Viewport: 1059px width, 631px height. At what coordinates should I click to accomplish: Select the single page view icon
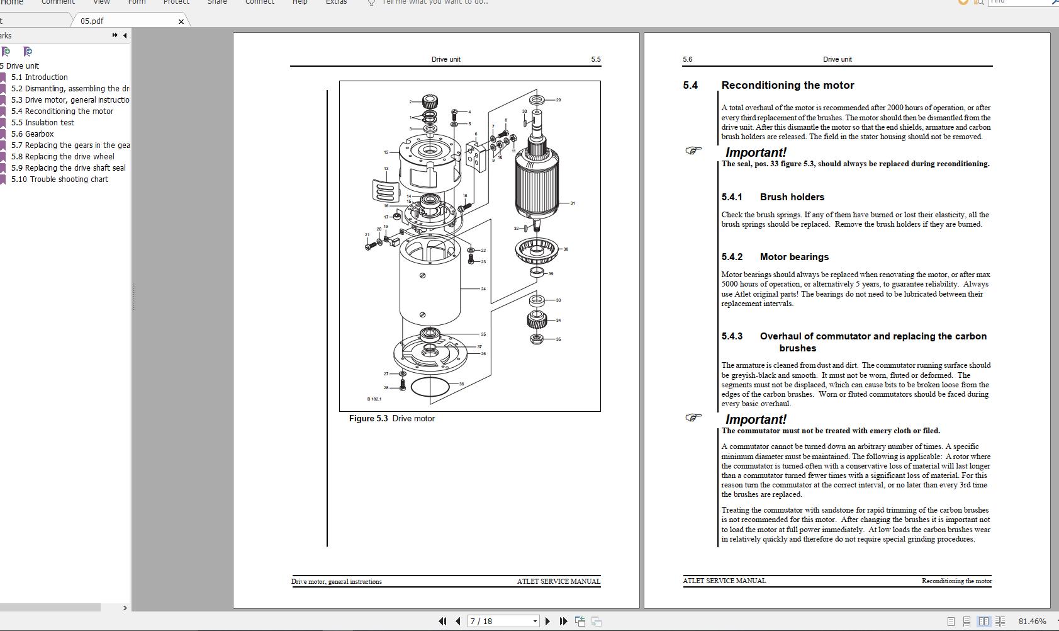951,620
